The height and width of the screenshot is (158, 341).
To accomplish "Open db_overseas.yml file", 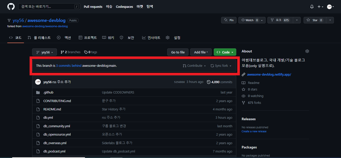I will pyautogui.click(x=55, y=143).
